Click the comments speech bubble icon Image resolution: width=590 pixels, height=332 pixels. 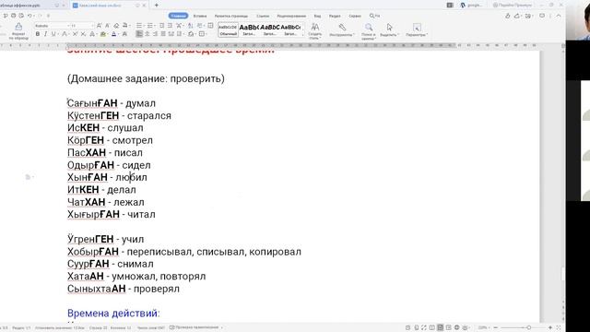tap(542, 16)
